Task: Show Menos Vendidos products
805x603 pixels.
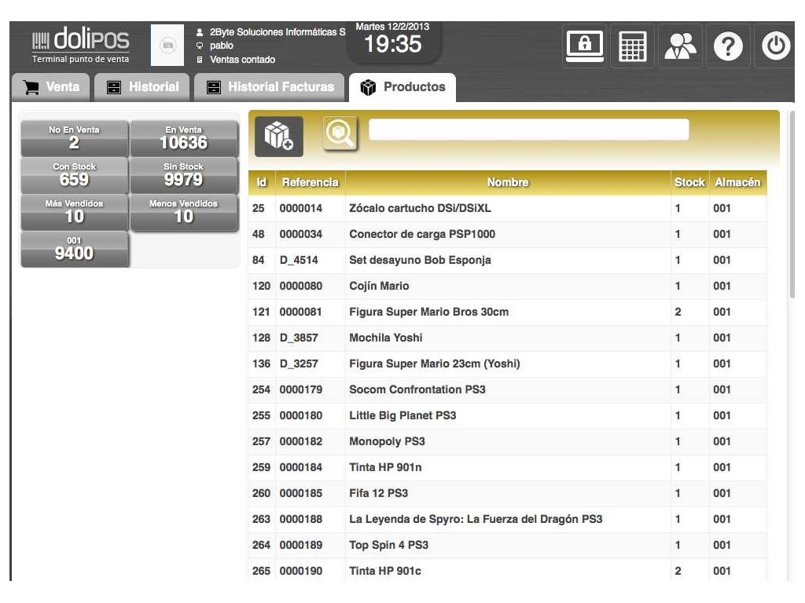Action: pos(184,212)
